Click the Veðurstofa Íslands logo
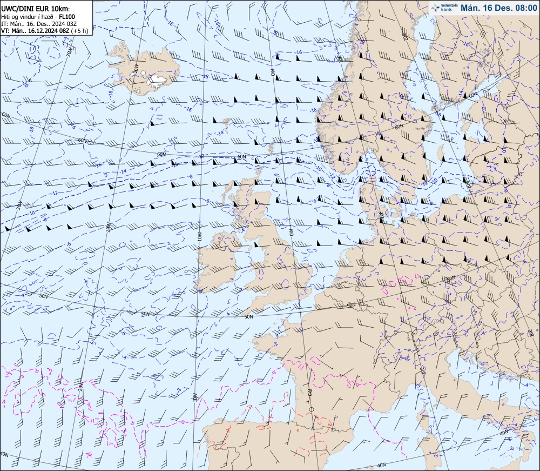This screenshot has height=471, width=540. (443, 8)
